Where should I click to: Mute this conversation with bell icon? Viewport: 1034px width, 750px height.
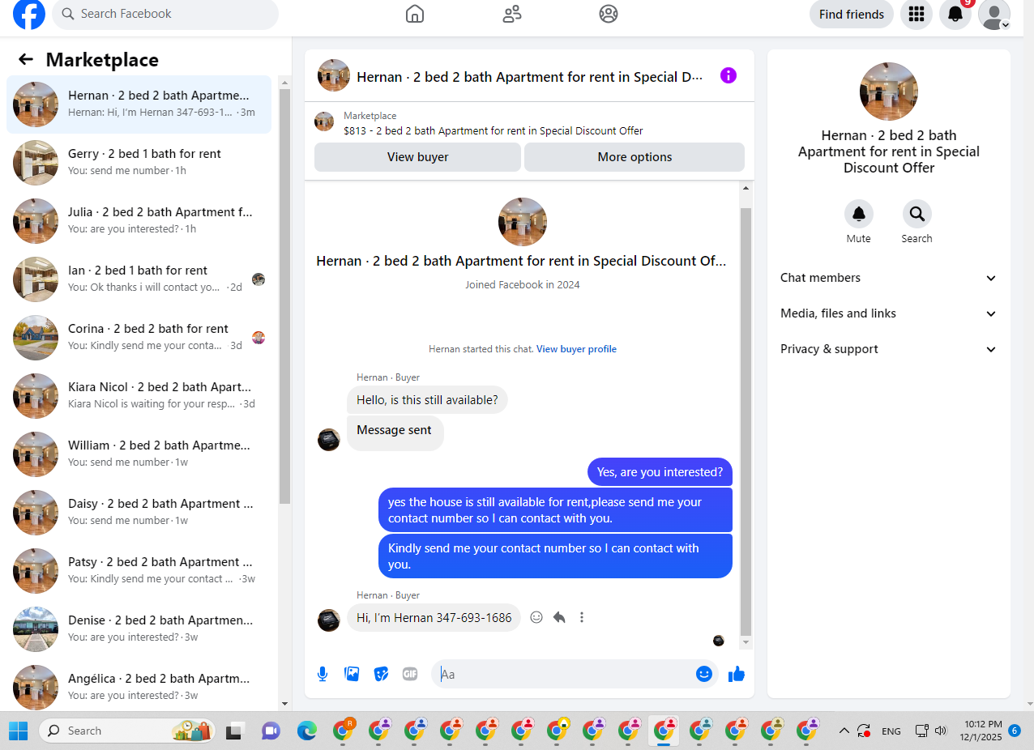tap(859, 214)
